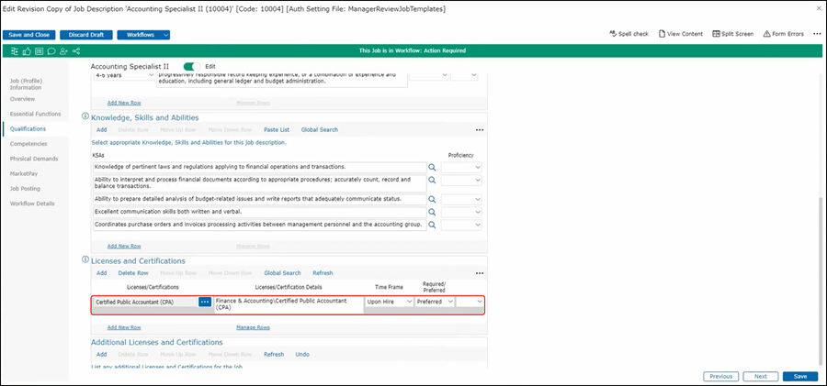Click info icon next to Licenses and Certifications
This screenshot has height=386, width=827.
point(85,261)
